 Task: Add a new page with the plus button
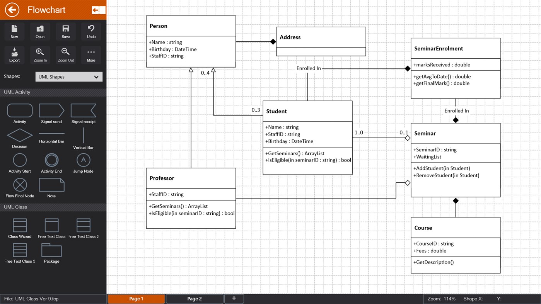234,299
